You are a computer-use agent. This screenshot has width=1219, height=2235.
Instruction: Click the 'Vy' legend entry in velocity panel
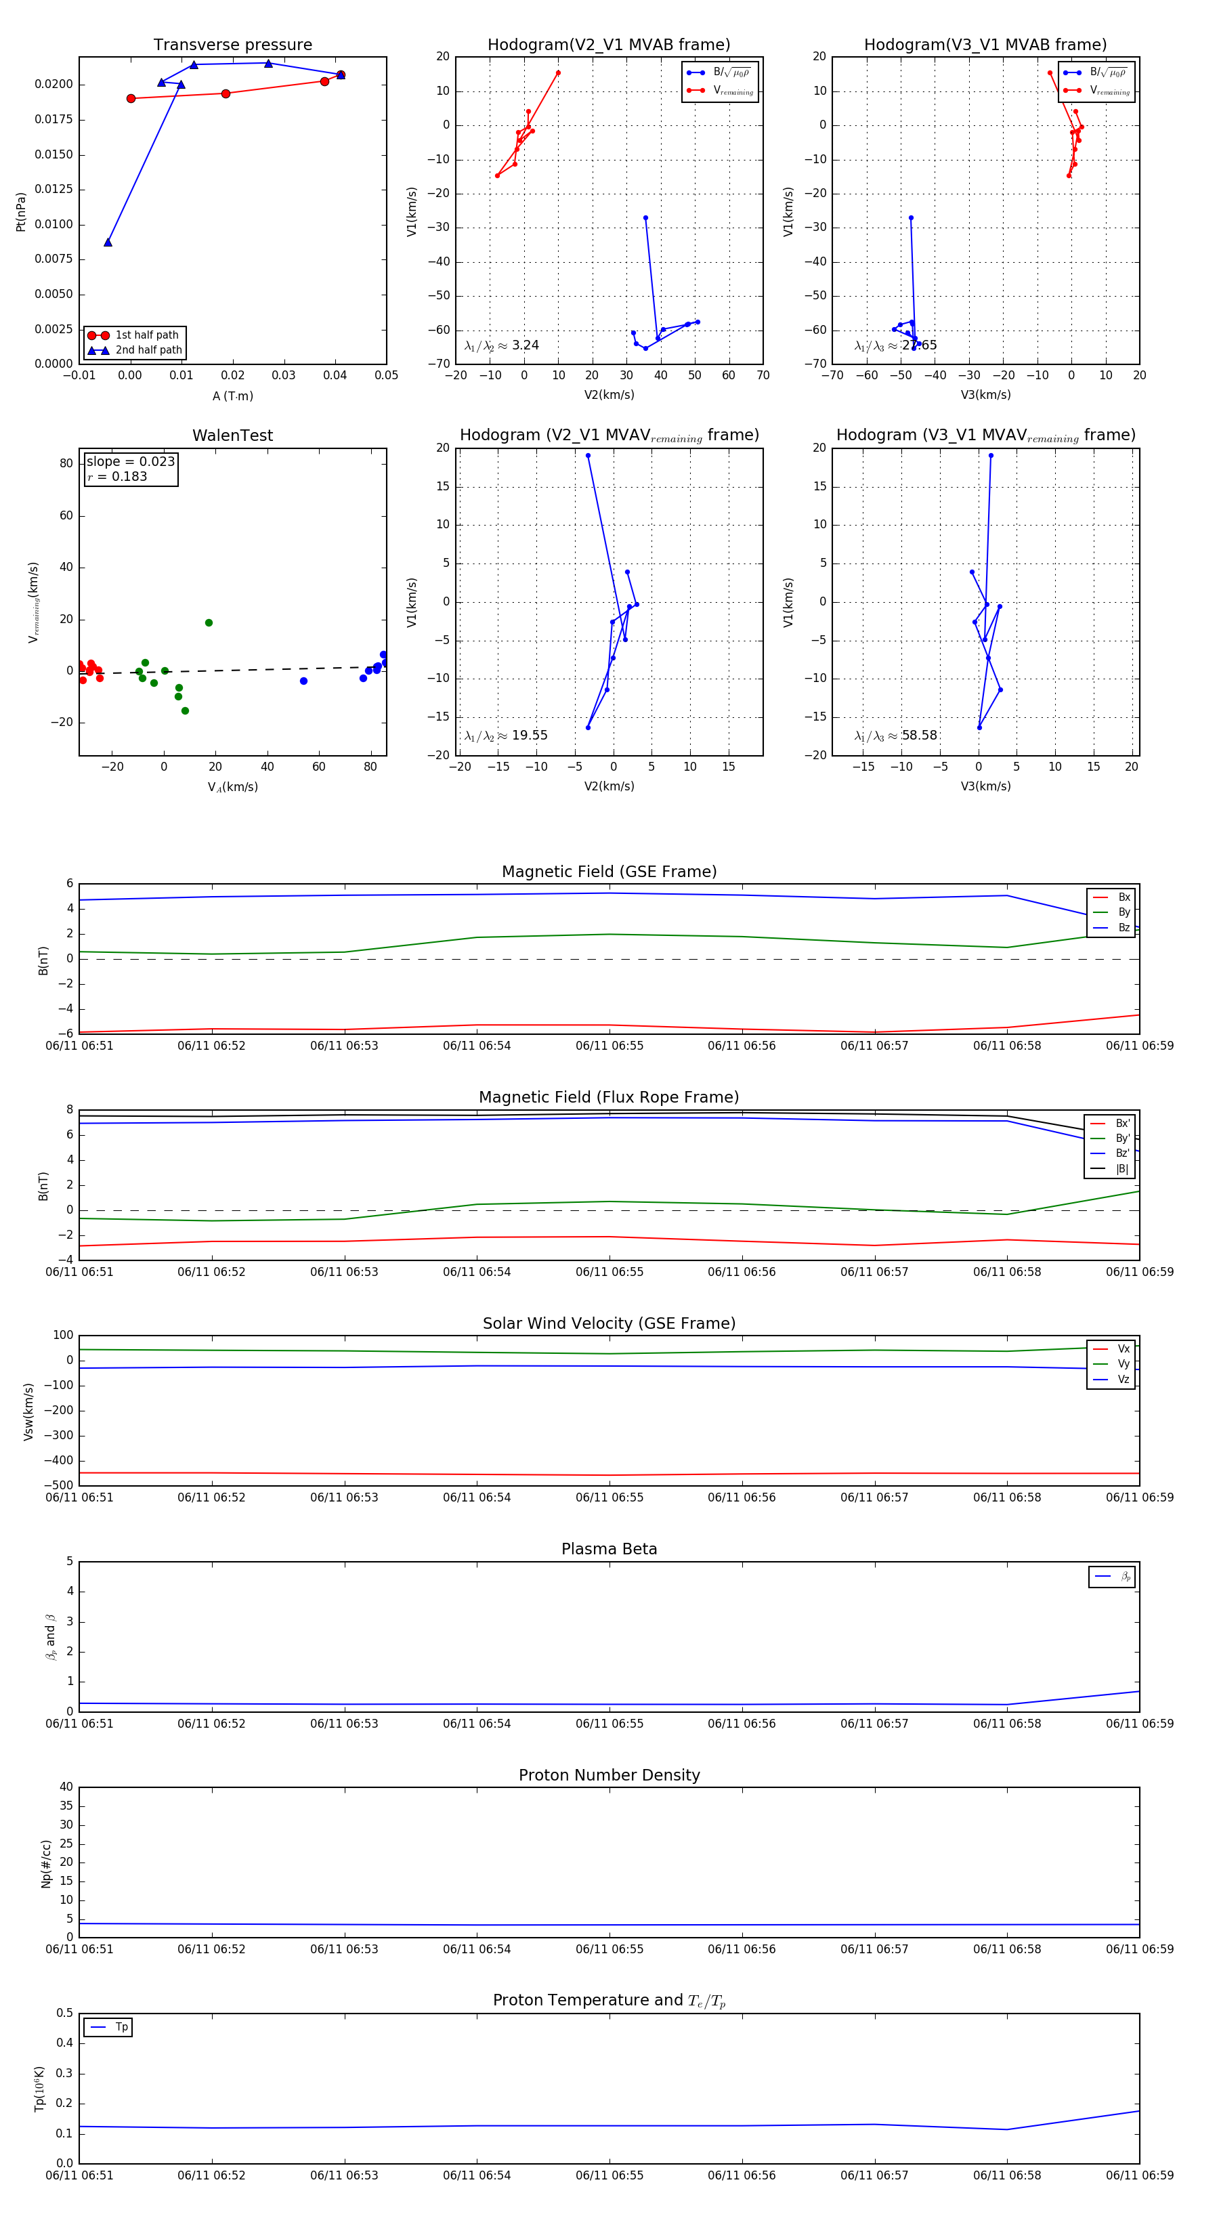pos(1111,1364)
